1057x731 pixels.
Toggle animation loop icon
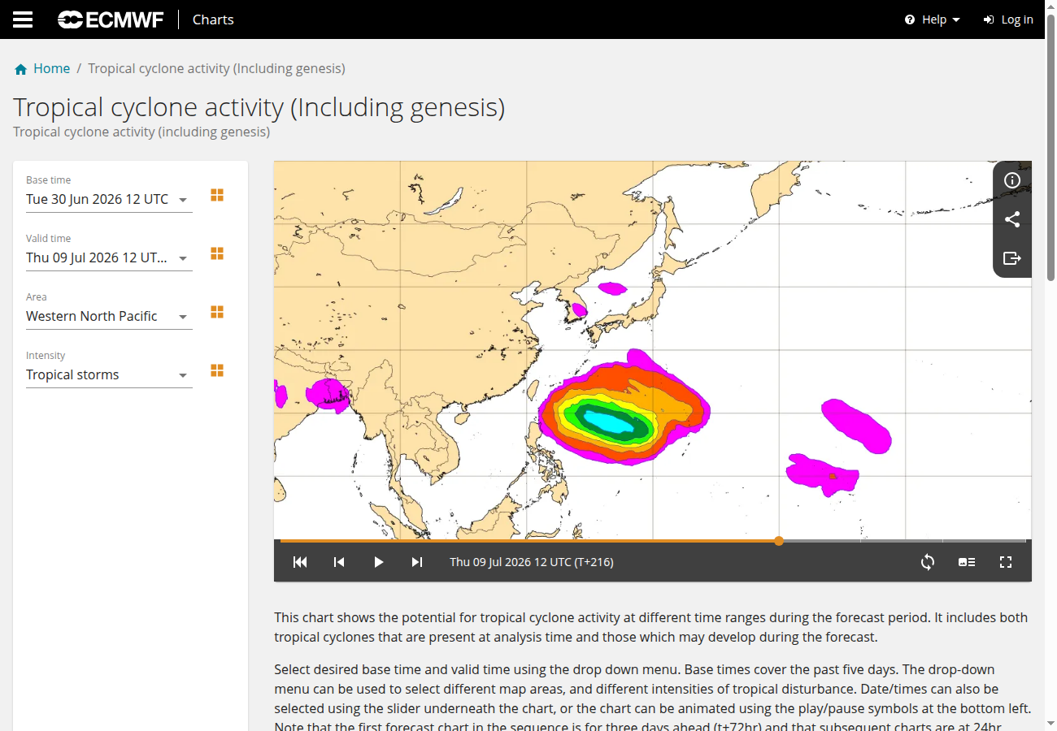click(928, 562)
